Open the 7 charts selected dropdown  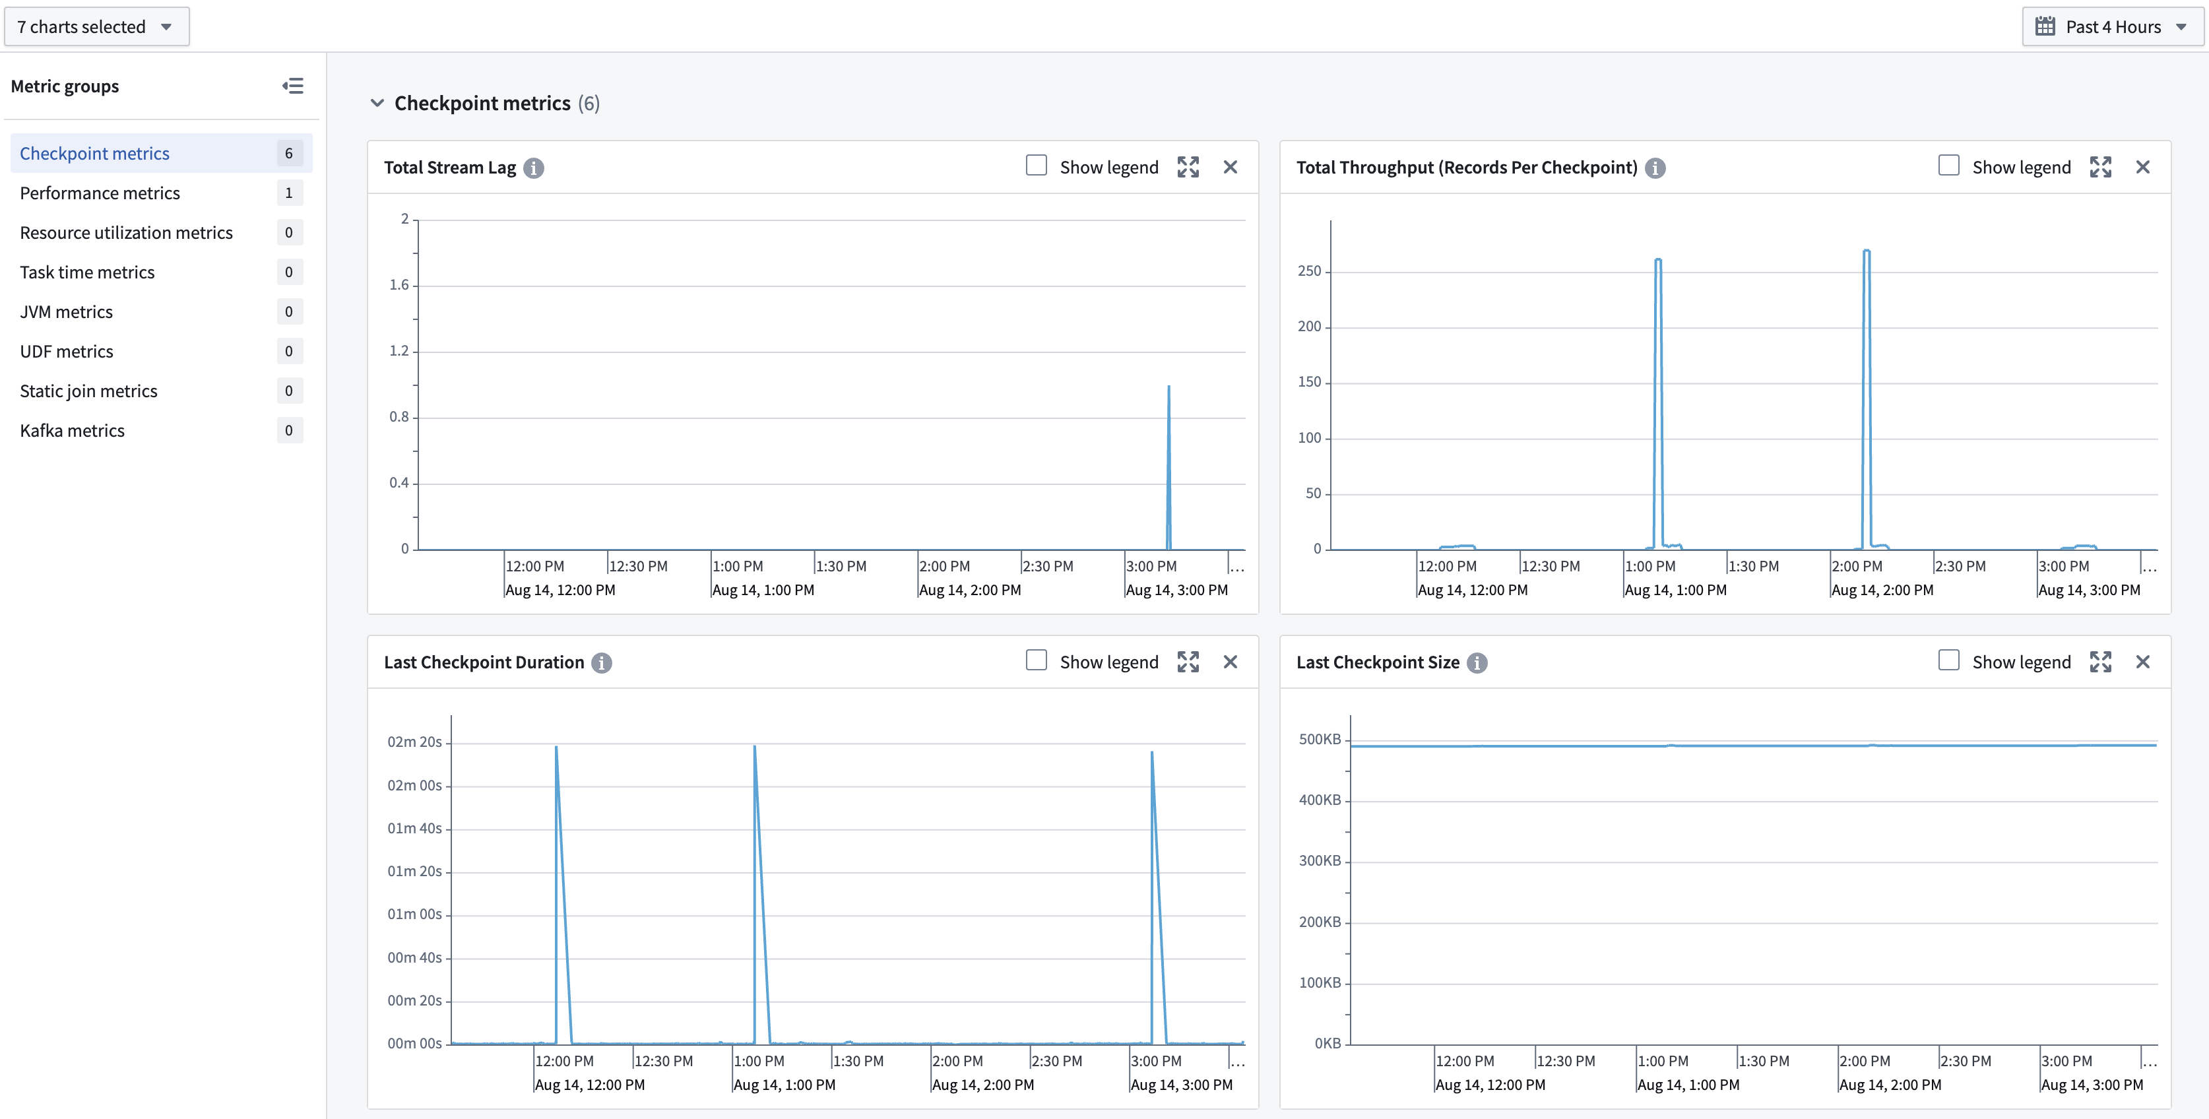click(96, 26)
